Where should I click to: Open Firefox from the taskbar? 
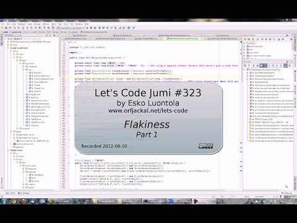pyautogui.click(x=24, y=201)
